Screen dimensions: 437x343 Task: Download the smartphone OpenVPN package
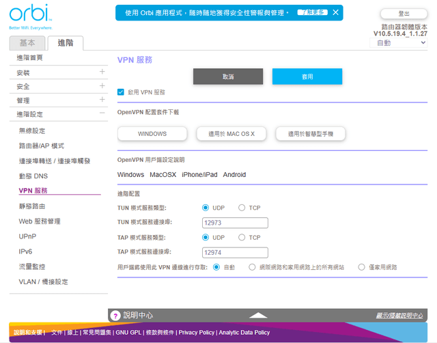[x=311, y=134]
